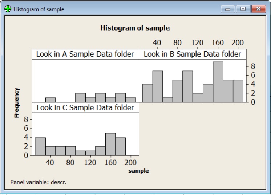Select the 'Look in B Sample Data folder' panel label
The width and height of the screenshot is (271, 195).
click(x=193, y=54)
